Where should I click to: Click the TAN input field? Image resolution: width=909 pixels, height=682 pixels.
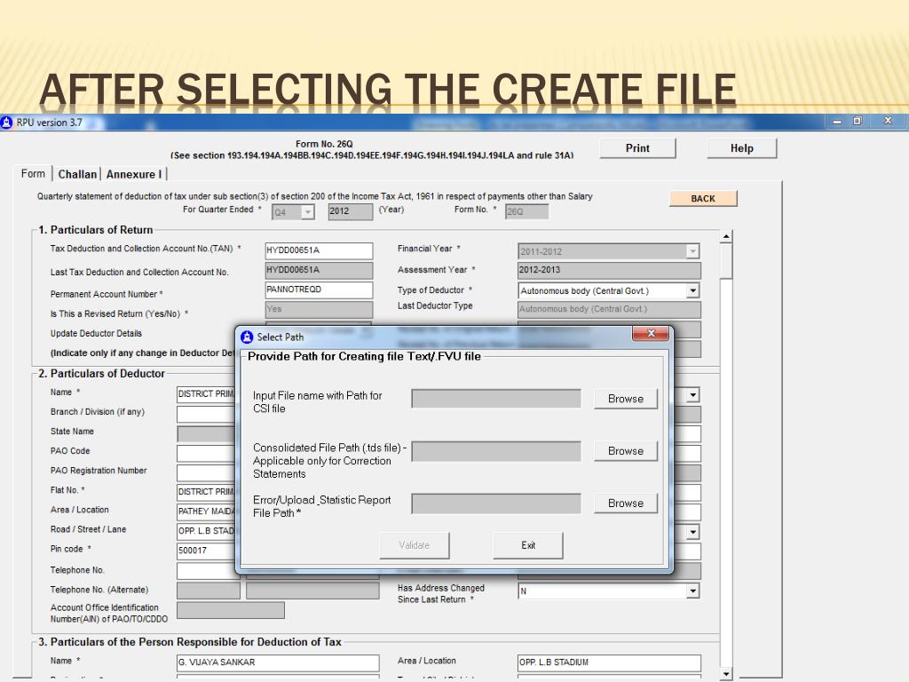(x=319, y=251)
